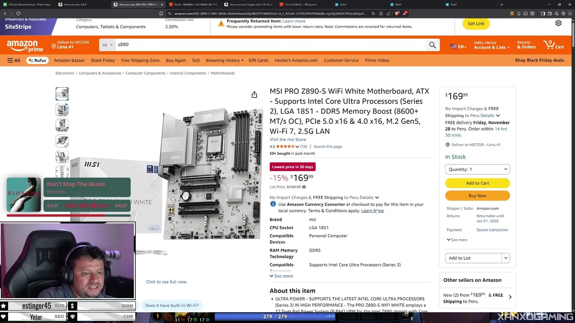Bookmark this page in address bar
Image resolution: width=575 pixels, height=323 pixels.
[161, 13]
